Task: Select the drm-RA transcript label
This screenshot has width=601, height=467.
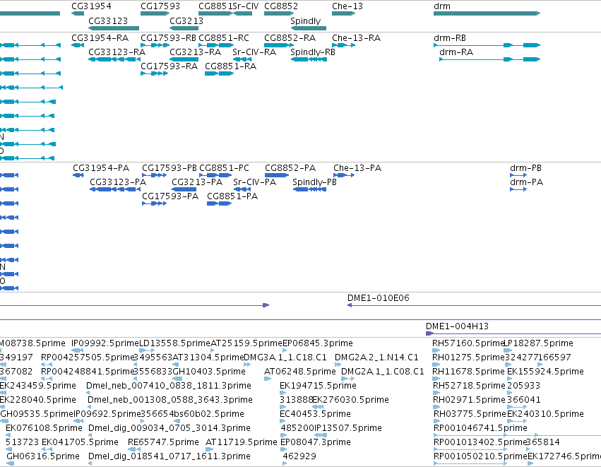Action: 456,52
